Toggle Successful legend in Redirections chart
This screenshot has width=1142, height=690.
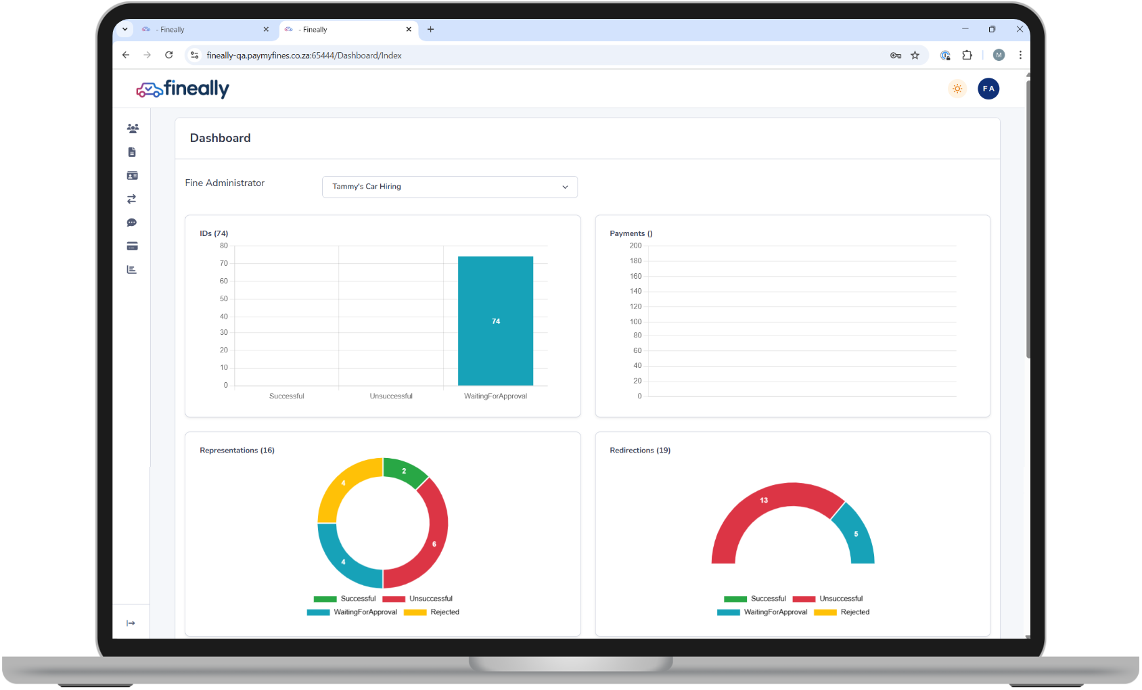click(x=755, y=599)
